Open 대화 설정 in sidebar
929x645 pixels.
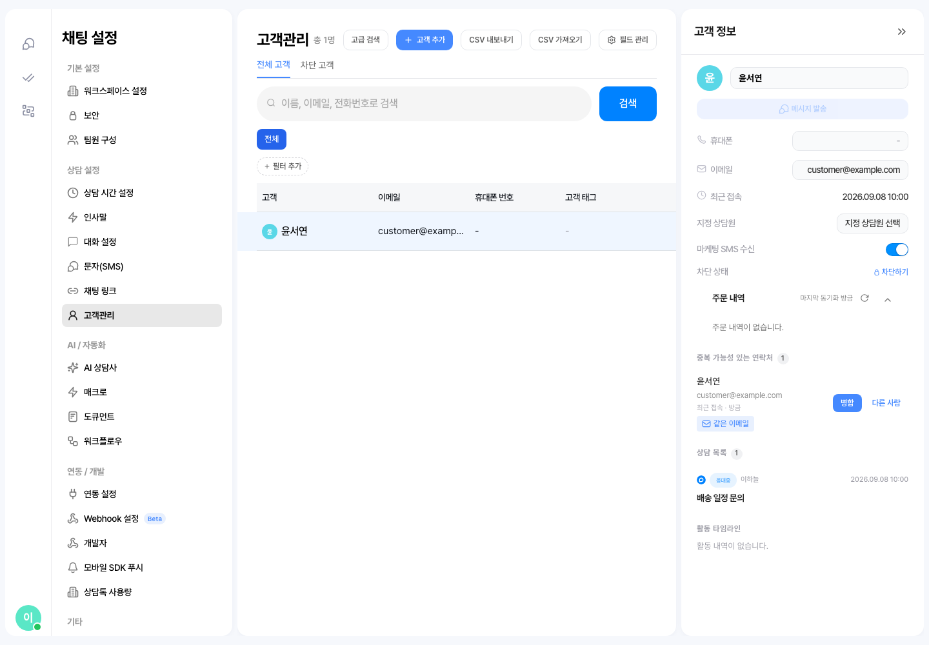pos(142,242)
